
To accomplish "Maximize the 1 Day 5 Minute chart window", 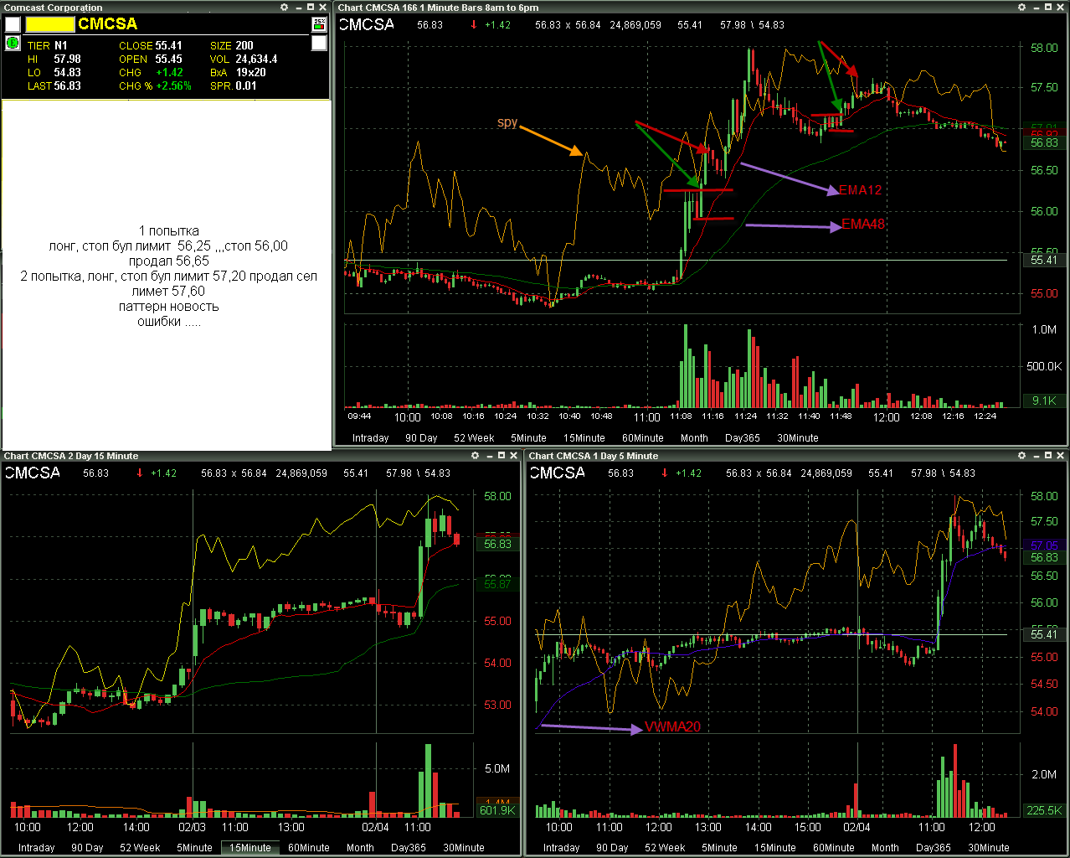I will pyautogui.click(x=1047, y=456).
